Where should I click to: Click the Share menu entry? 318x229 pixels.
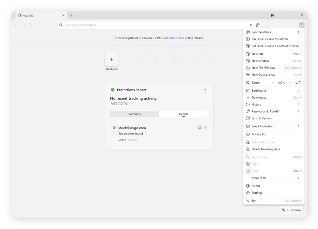tap(274, 164)
